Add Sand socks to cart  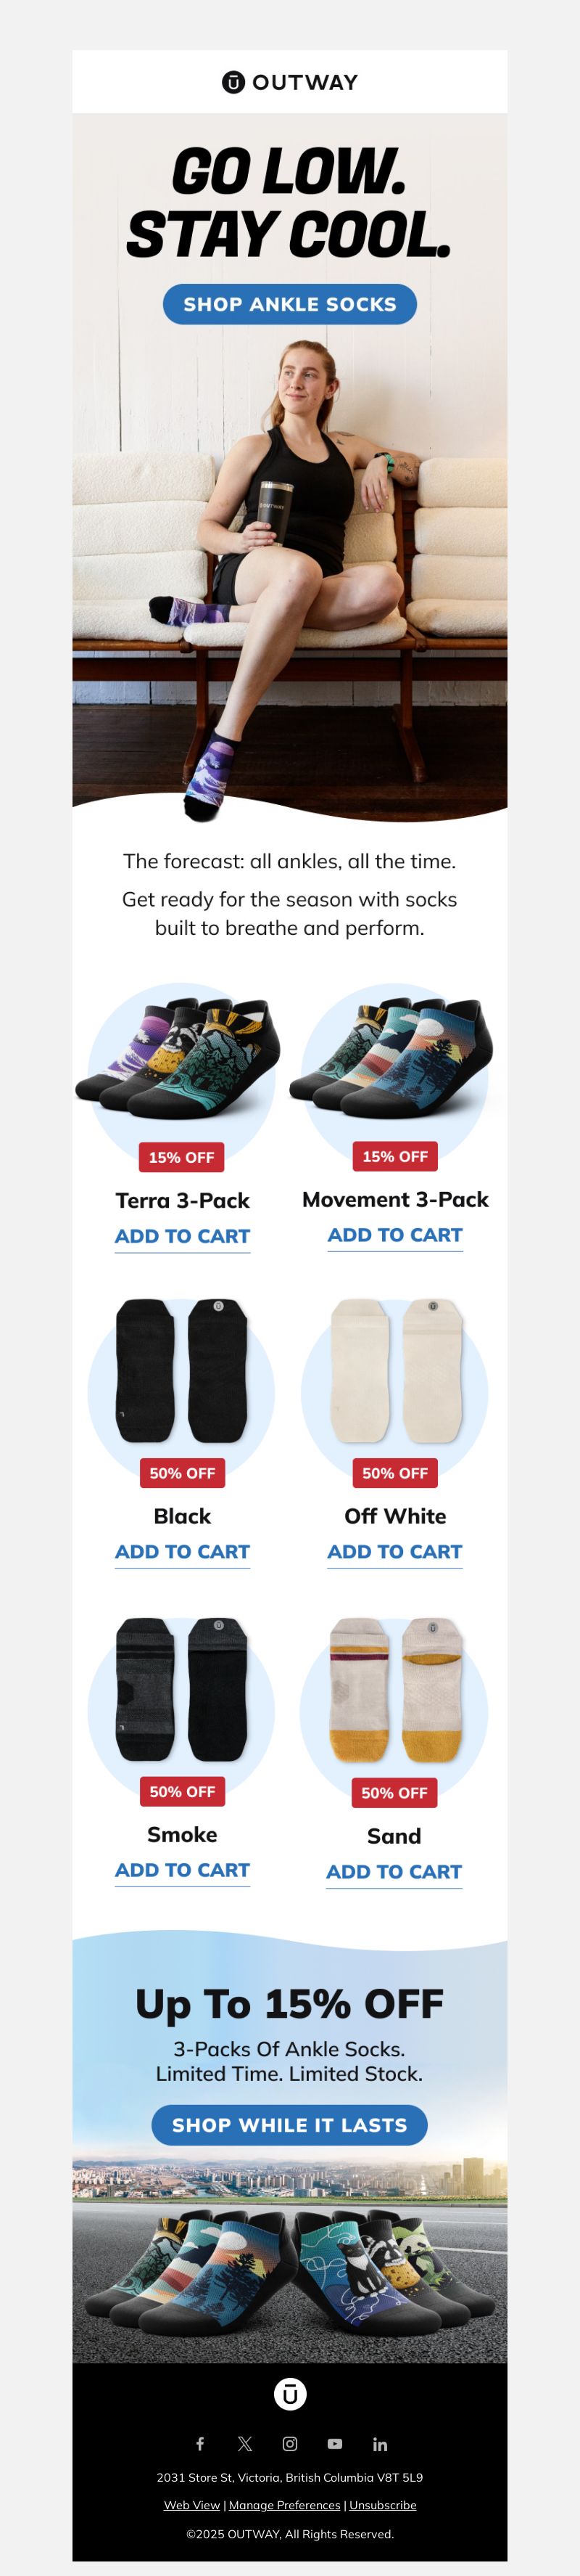tap(394, 1872)
